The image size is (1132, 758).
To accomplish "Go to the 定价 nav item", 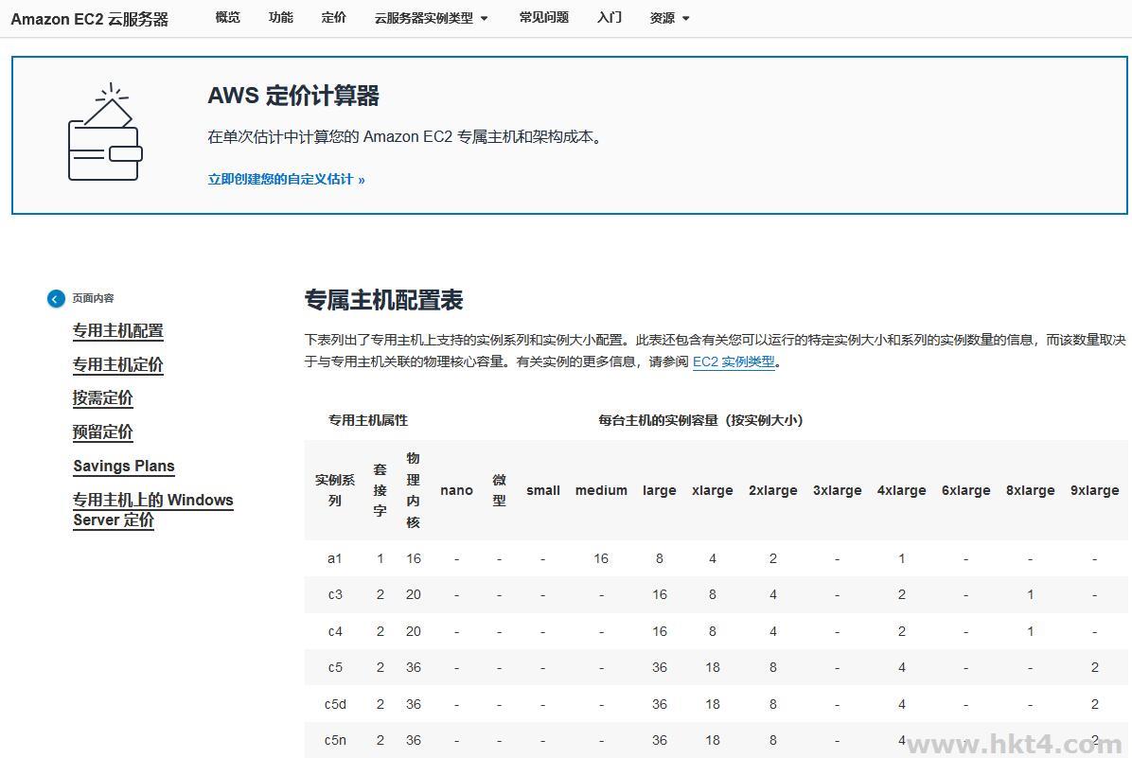I will (333, 17).
